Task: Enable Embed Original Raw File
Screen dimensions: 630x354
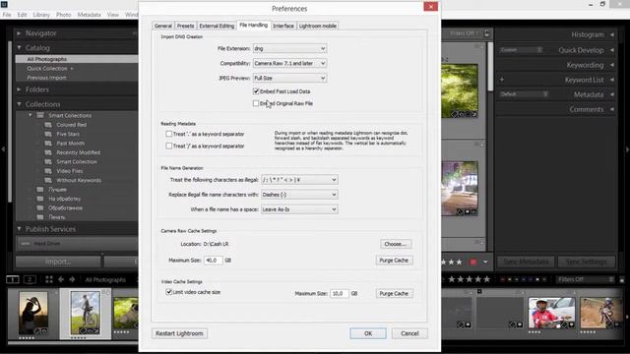Action: (x=256, y=103)
